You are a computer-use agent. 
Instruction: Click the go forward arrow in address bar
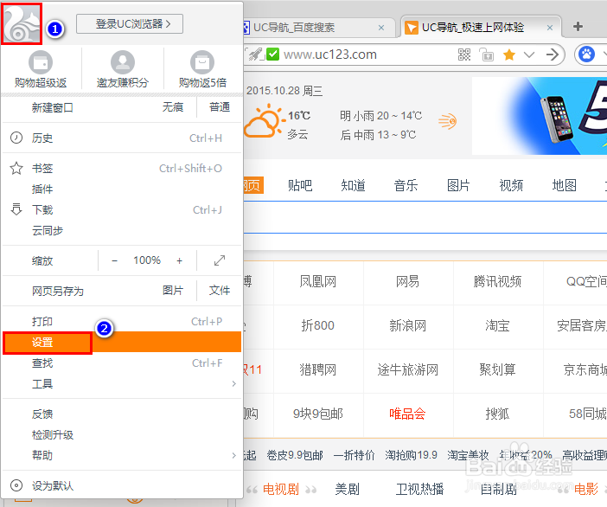pos(553,55)
